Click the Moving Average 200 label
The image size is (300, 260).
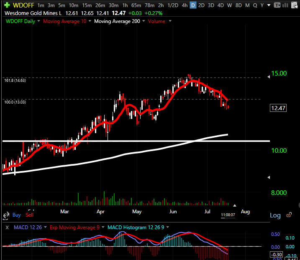pyautogui.click(x=117, y=21)
